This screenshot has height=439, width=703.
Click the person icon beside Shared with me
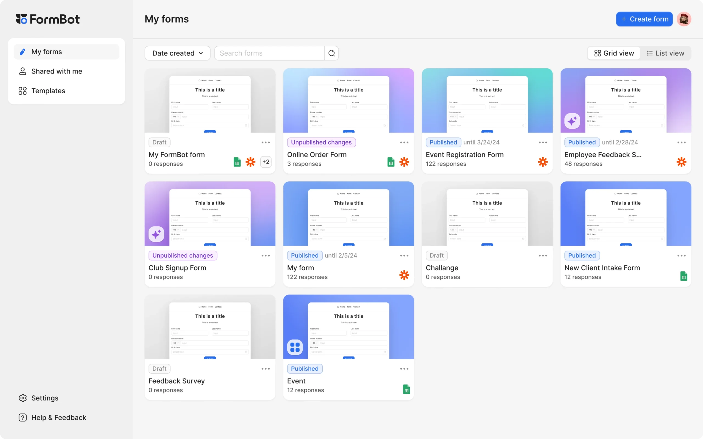pos(23,71)
